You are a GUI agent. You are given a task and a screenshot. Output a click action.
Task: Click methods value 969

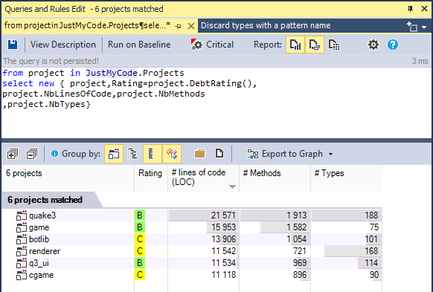pos(300,263)
